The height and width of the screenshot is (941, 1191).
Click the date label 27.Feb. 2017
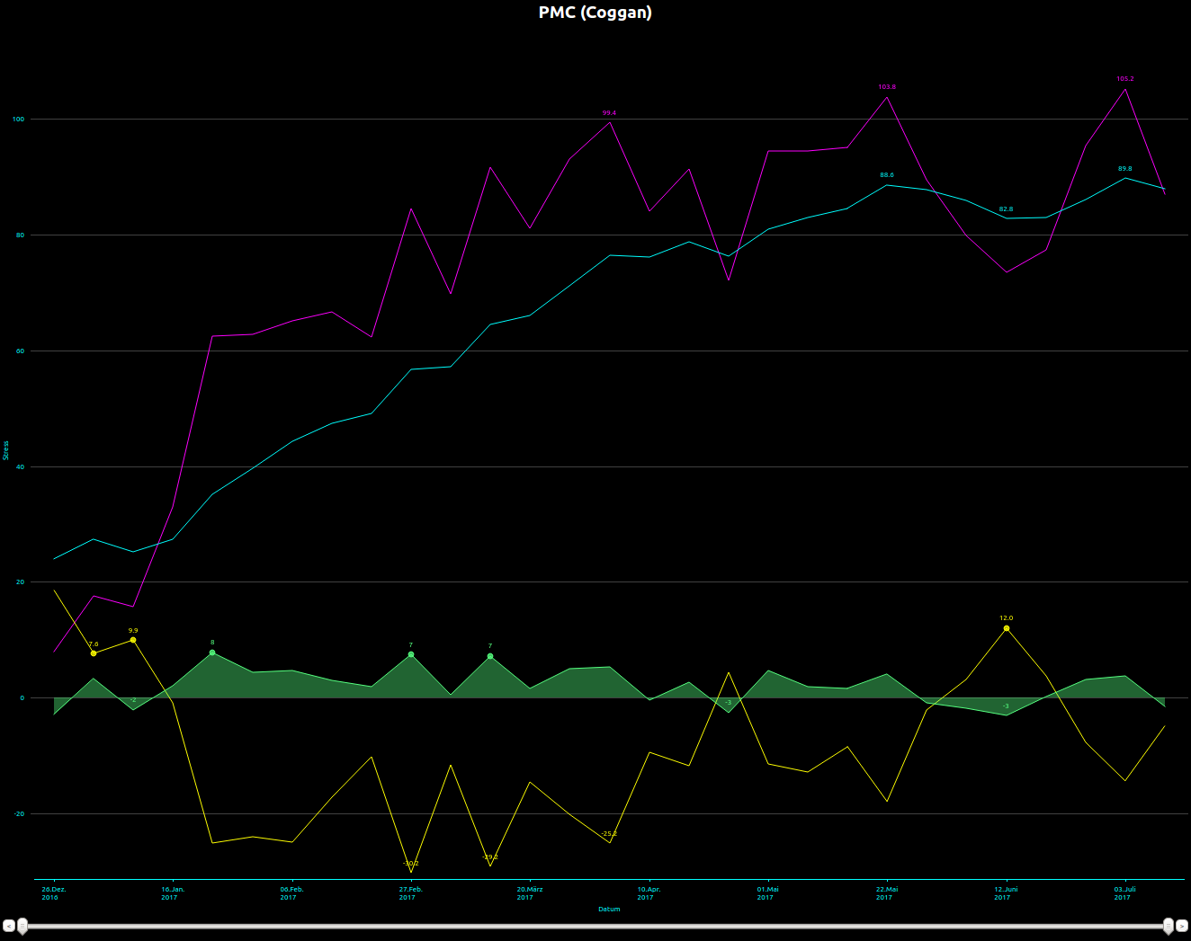411,893
